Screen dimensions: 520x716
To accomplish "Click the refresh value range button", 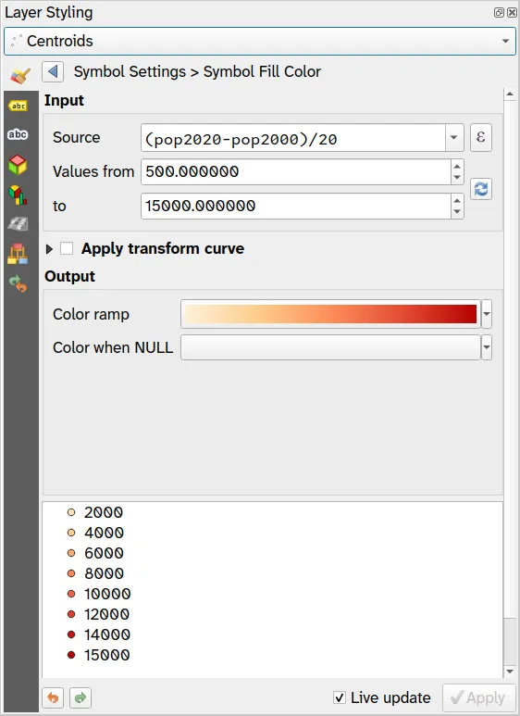I will coord(481,189).
